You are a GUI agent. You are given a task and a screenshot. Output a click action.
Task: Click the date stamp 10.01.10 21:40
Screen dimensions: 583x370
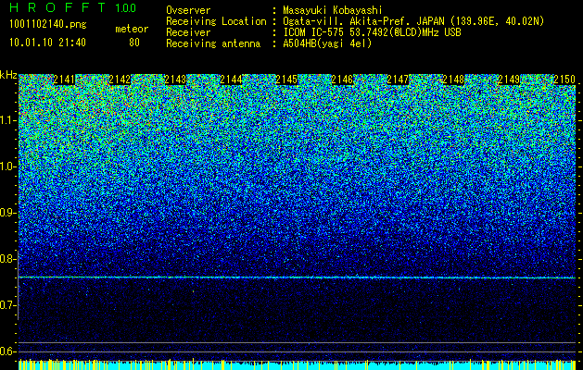[47, 43]
